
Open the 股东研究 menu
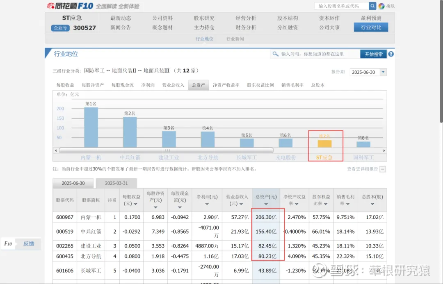coord(204,18)
